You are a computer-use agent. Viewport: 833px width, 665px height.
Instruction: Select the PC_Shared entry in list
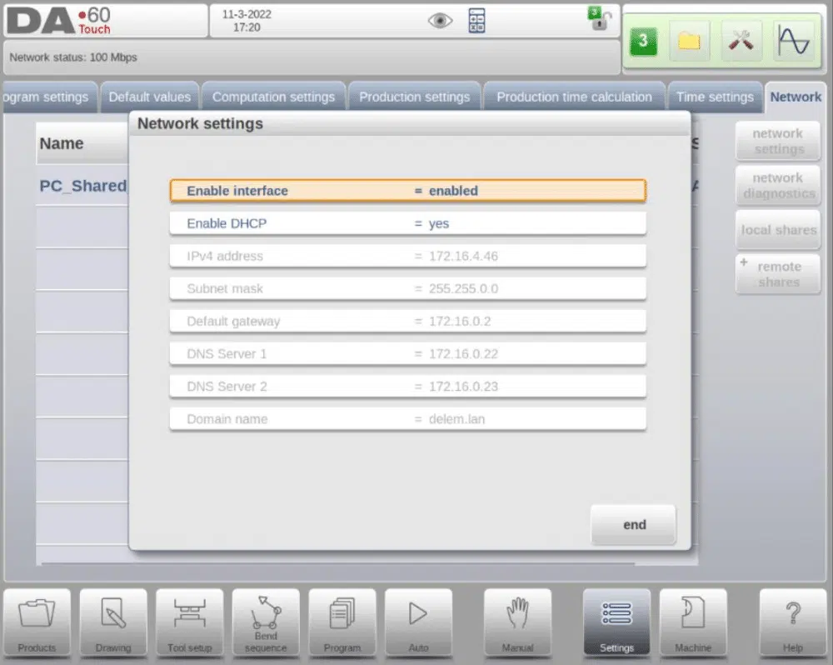click(82, 186)
